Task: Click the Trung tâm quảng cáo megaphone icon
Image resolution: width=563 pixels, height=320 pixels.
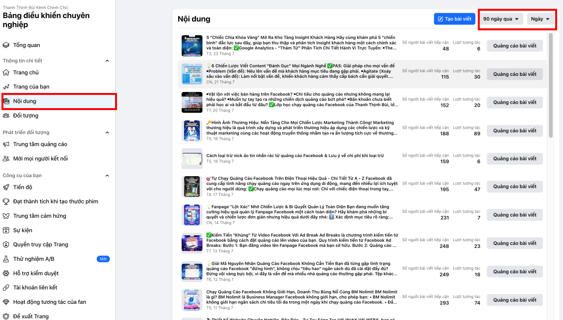Action: pos(6,144)
